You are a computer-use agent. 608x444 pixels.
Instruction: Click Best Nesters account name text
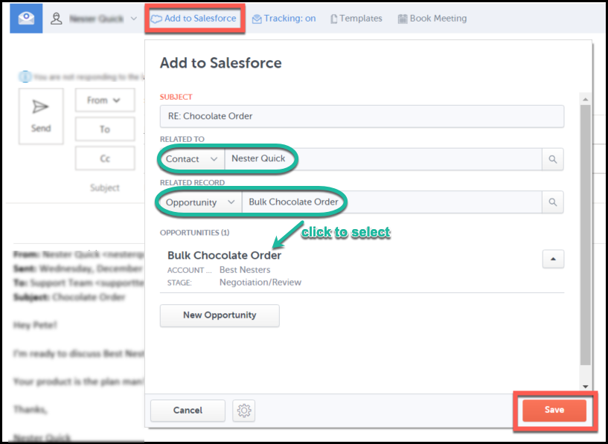point(245,270)
